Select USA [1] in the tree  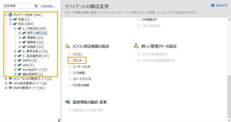(x=28, y=65)
